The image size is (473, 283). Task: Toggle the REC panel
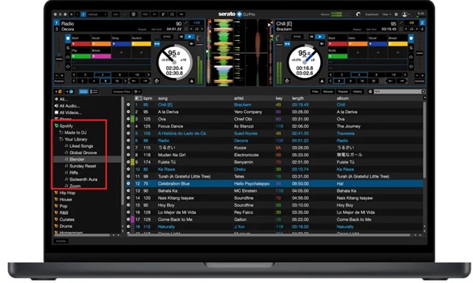pyautogui.click(x=145, y=14)
